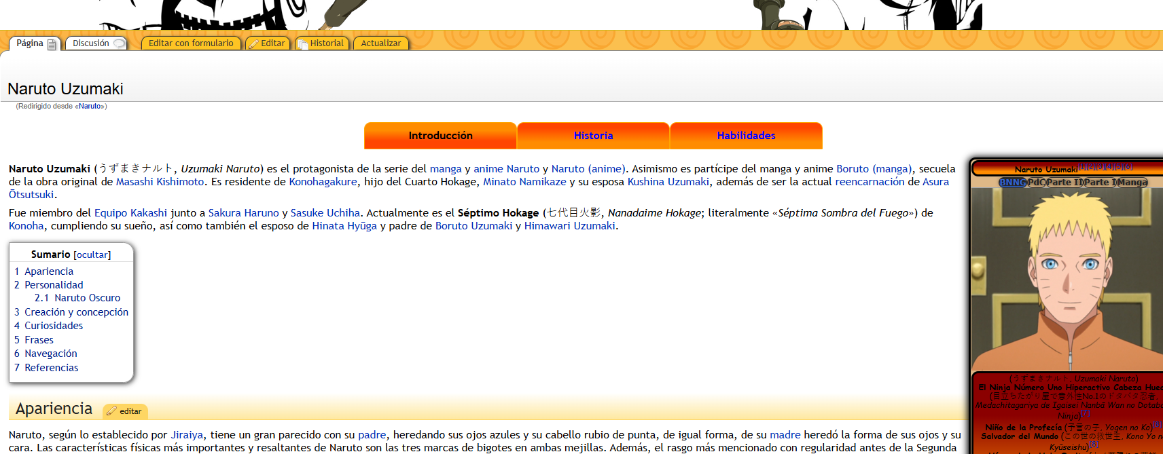Image resolution: width=1163 pixels, height=454 pixels.
Task: Open the Asura Ōtsutsuki link
Action: click(x=936, y=182)
